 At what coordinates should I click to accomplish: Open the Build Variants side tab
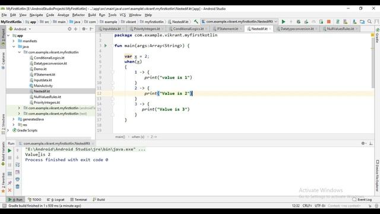point(3,153)
